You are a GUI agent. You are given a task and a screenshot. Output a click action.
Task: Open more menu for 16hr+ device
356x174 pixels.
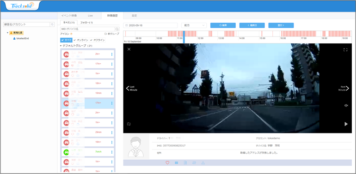112,142
